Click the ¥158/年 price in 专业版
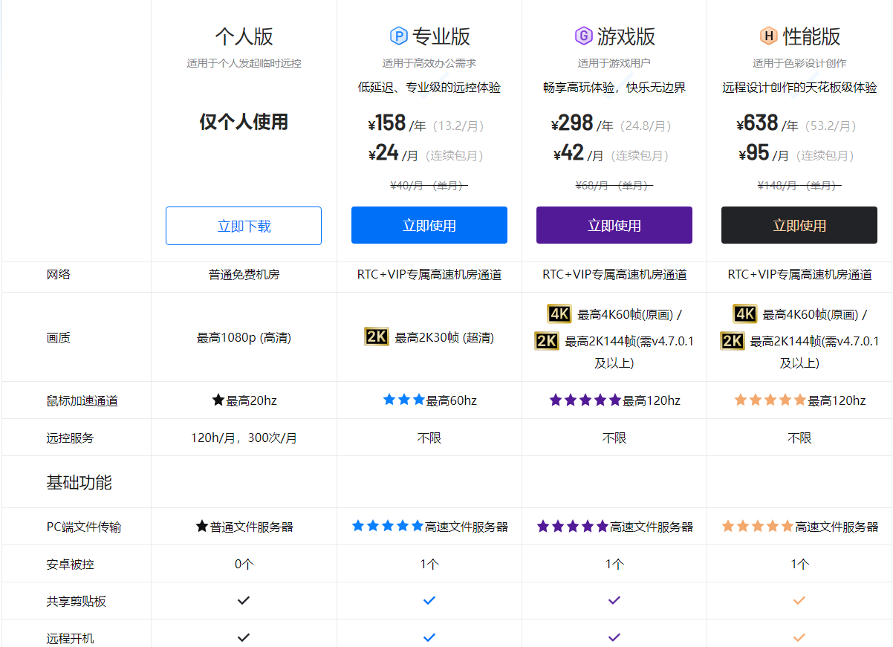The image size is (893, 647). coord(397,123)
